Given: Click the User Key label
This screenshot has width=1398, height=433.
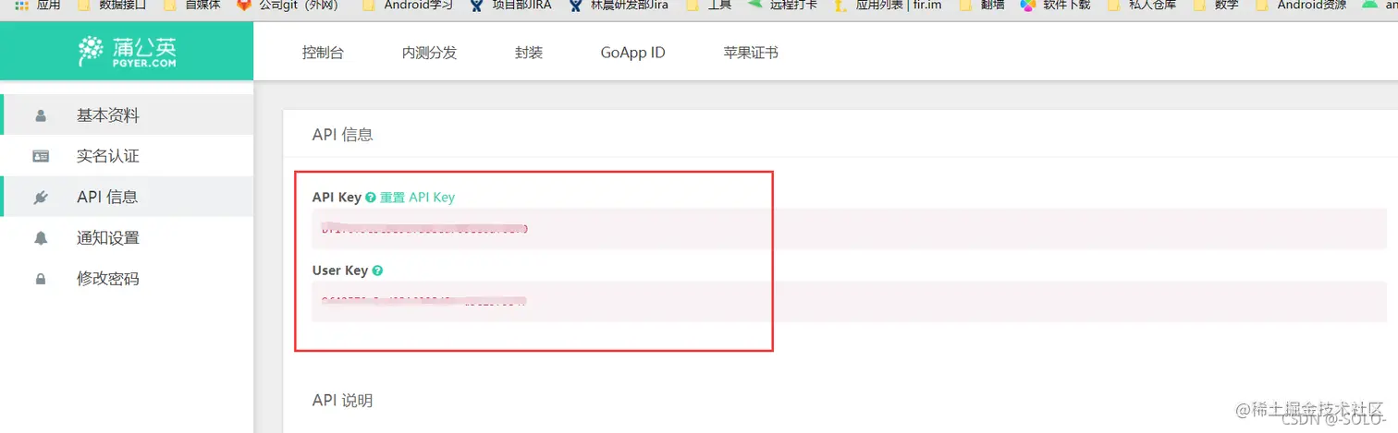Looking at the screenshot, I should coord(340,271).
